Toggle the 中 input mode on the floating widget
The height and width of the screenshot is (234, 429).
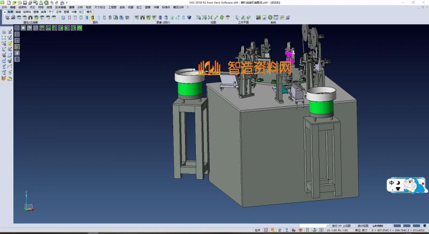coord(393,183)
